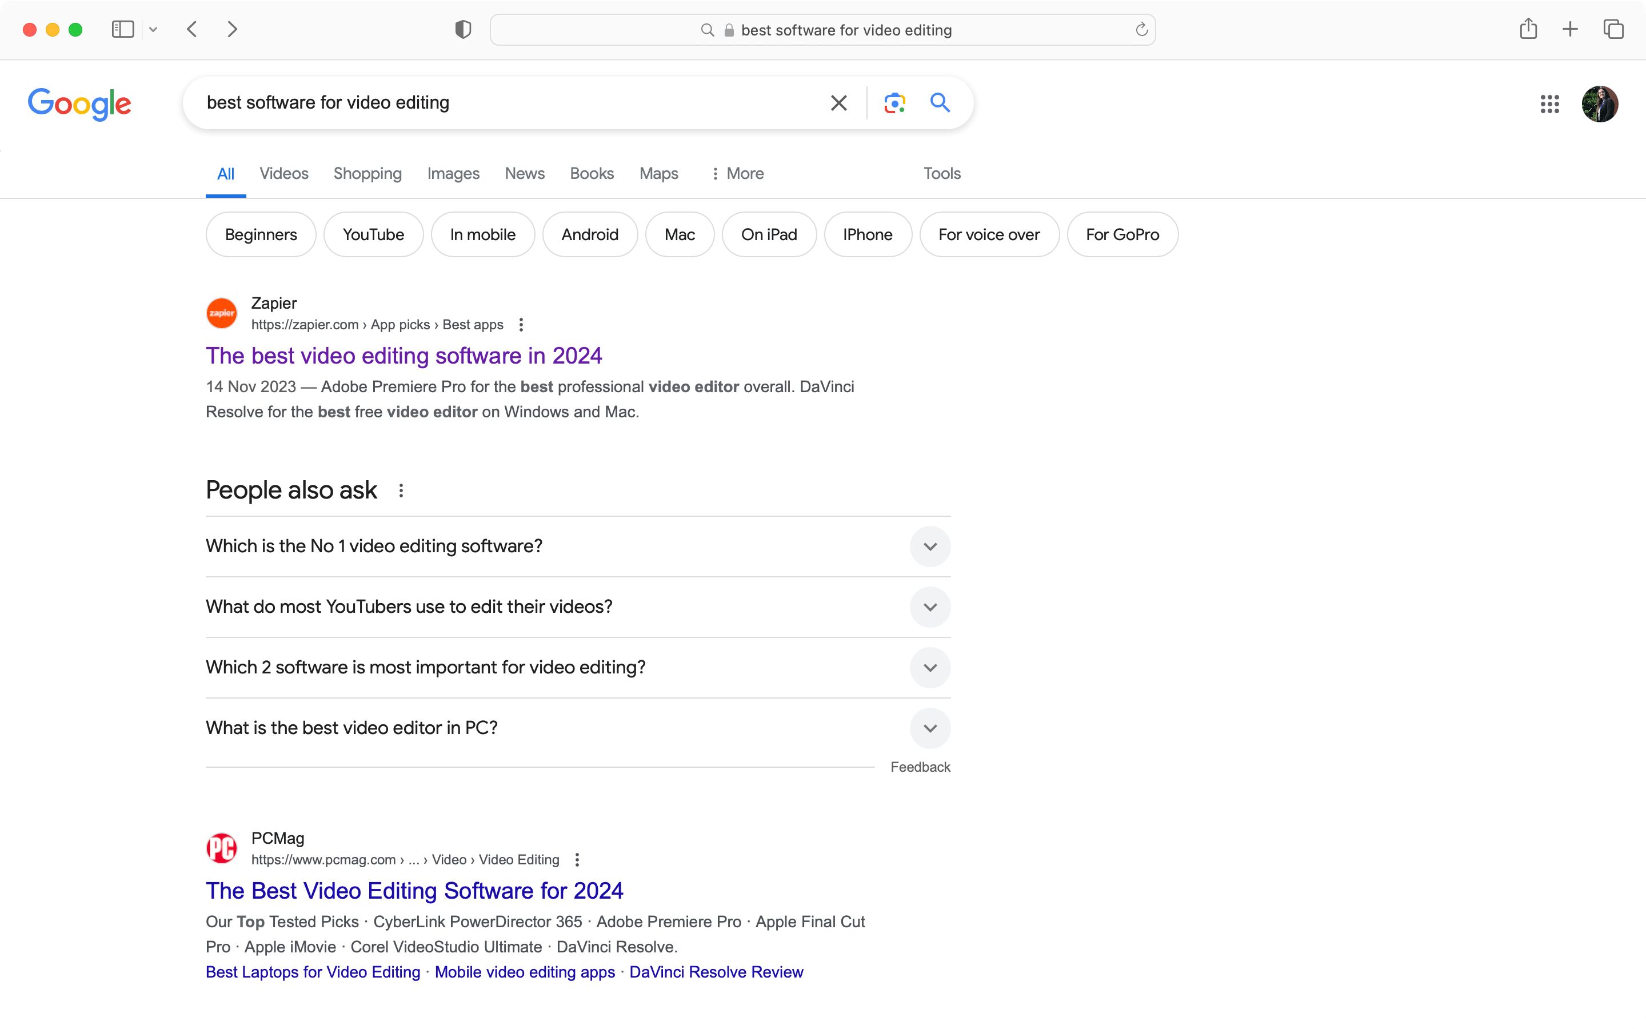
Task: Expand 'Which 2 software is most important' question
Action: click(578, 668)
